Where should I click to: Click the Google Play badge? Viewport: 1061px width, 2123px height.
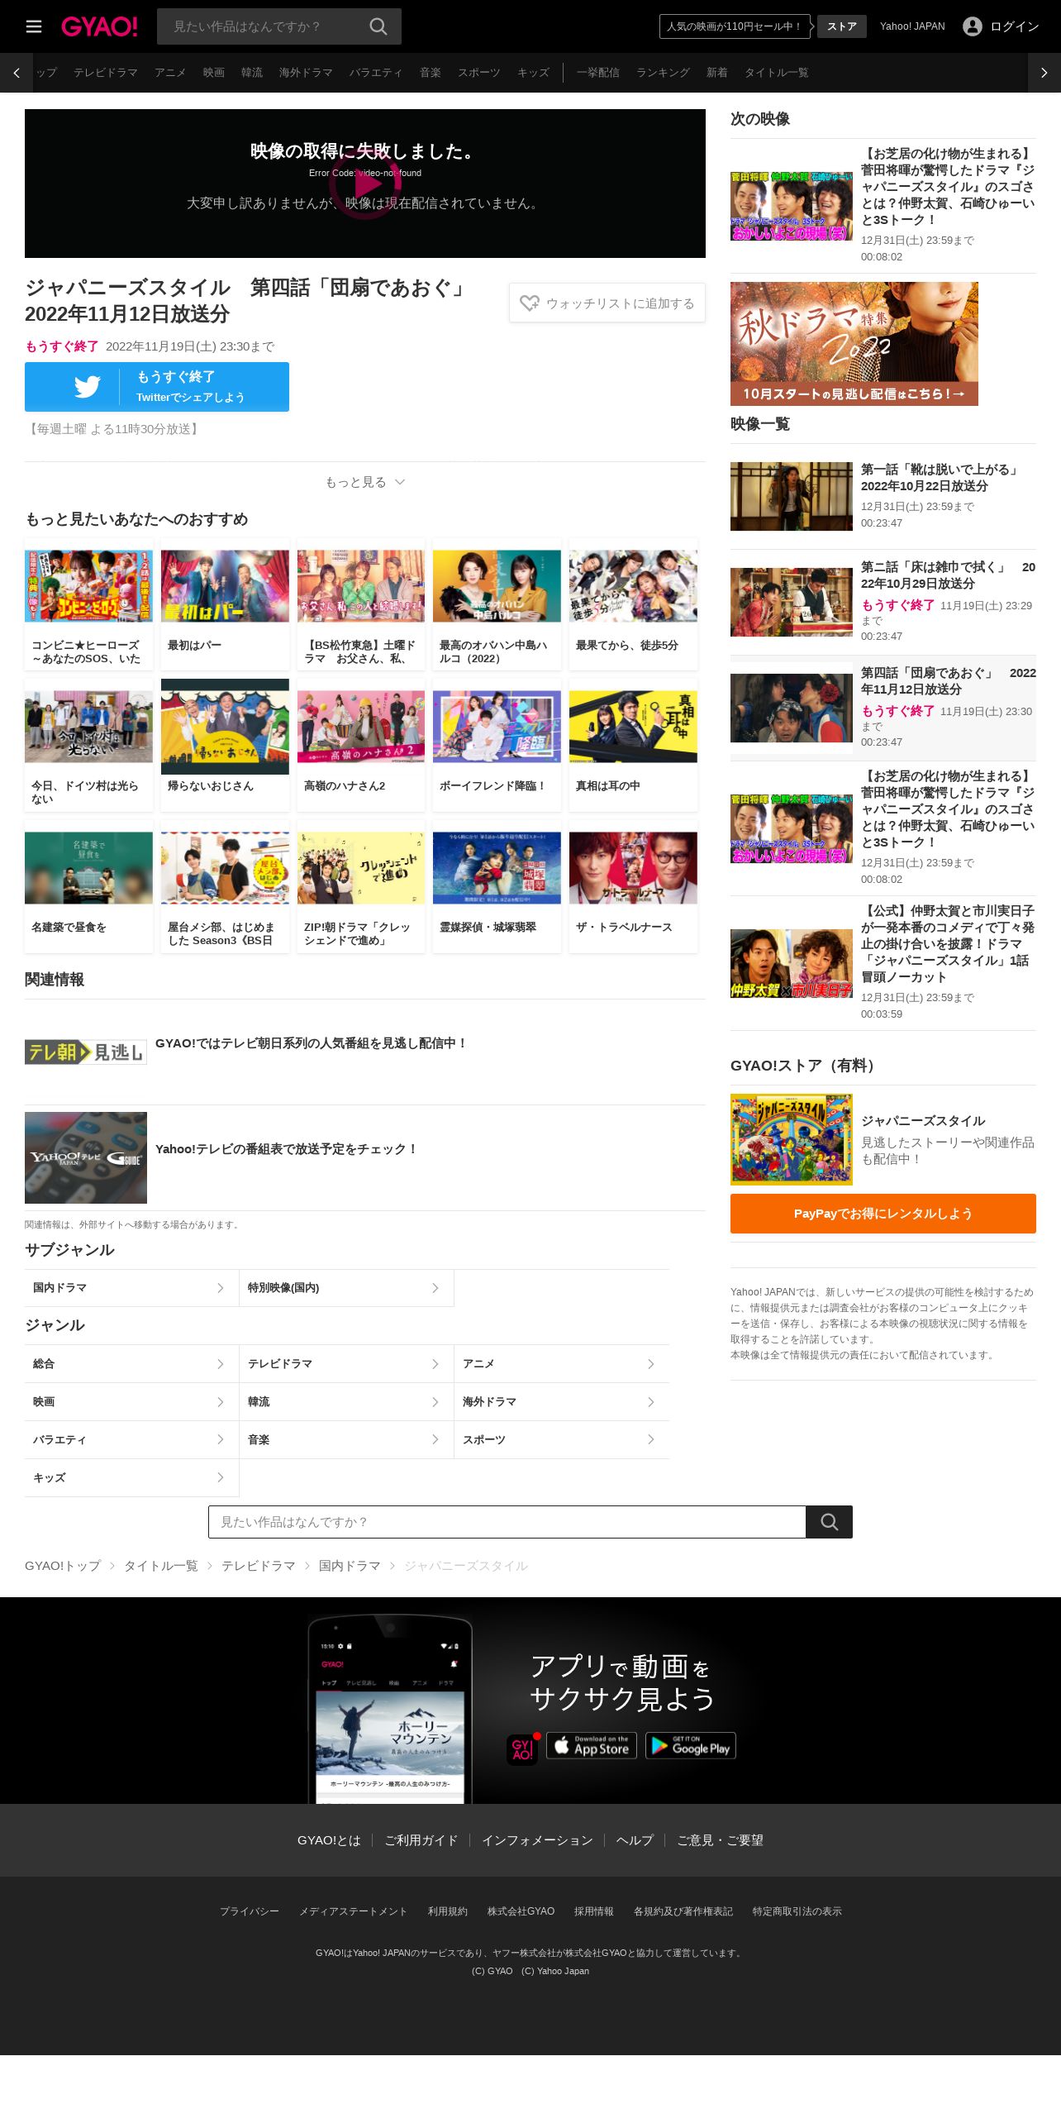(x=691, y=1745)
